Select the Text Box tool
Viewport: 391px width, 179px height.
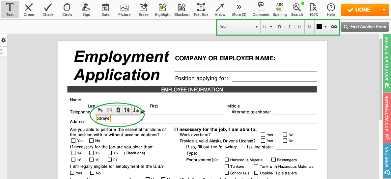coord(201,10)
